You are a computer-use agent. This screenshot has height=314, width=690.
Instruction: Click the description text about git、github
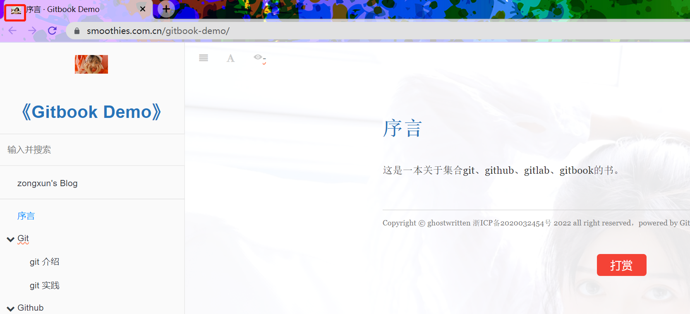coord(501,170)
